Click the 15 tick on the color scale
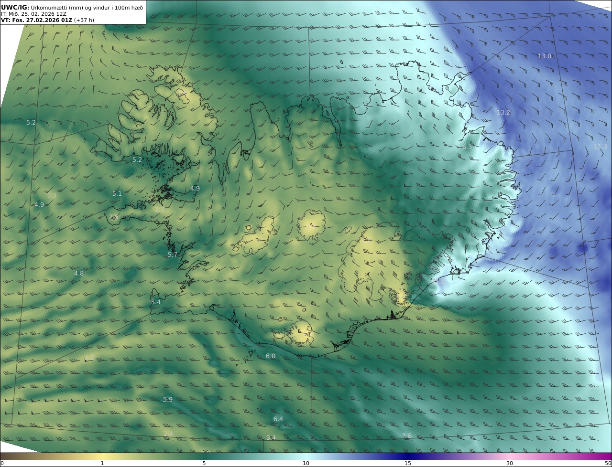612x467 pixels. [408, 463]
